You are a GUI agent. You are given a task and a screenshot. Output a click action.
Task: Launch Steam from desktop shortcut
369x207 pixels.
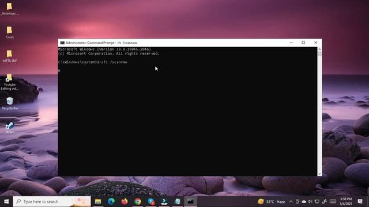[9, 128]
